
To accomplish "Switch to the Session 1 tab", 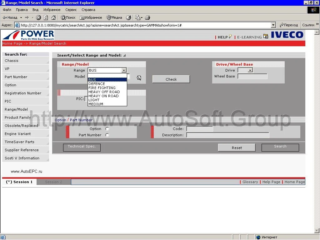I will tap(19, 182).
